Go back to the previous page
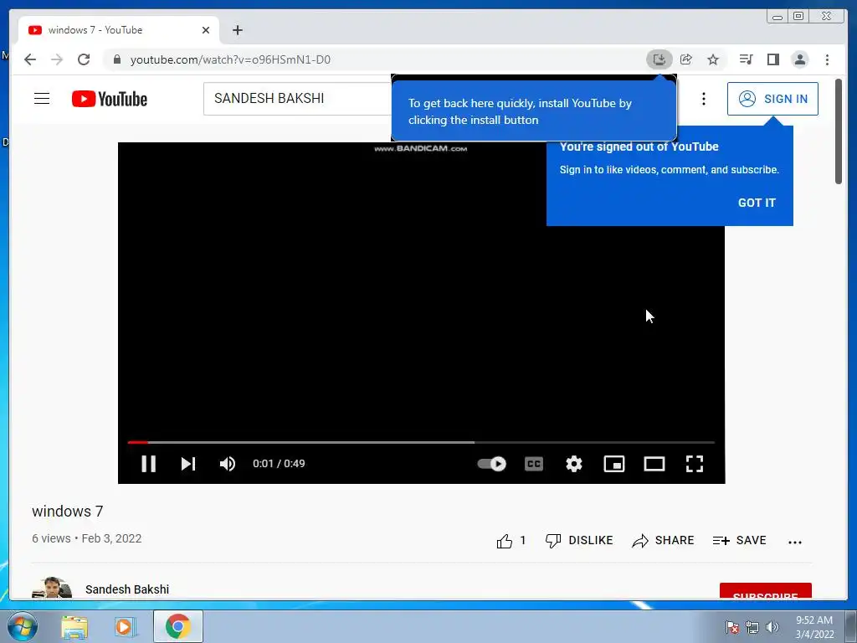857x643 pixels. tap(30, 59)
